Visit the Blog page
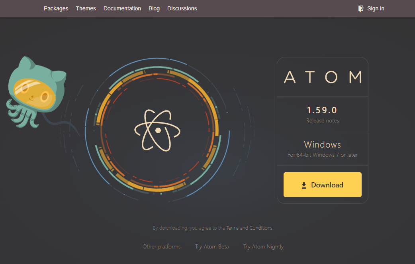This screenshot has width=415, height=264. click(x=154, y=8)
